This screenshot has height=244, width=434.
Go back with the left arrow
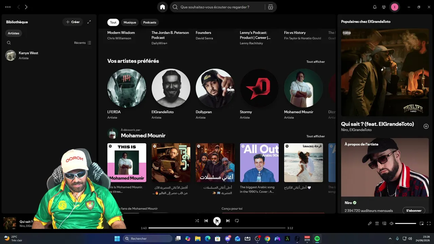[19, 7]
